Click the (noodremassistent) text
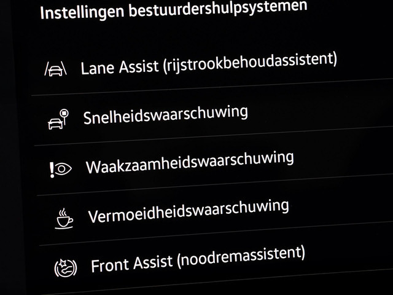Viewport: 393px width, 295px height. (x=241, y=257)
